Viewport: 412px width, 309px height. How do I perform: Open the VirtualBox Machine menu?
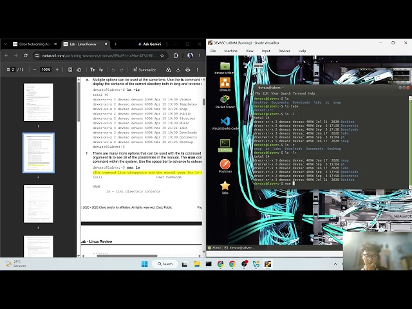(x=230, y=51)
